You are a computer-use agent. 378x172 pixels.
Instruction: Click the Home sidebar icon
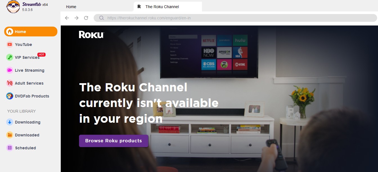[10, 32]
